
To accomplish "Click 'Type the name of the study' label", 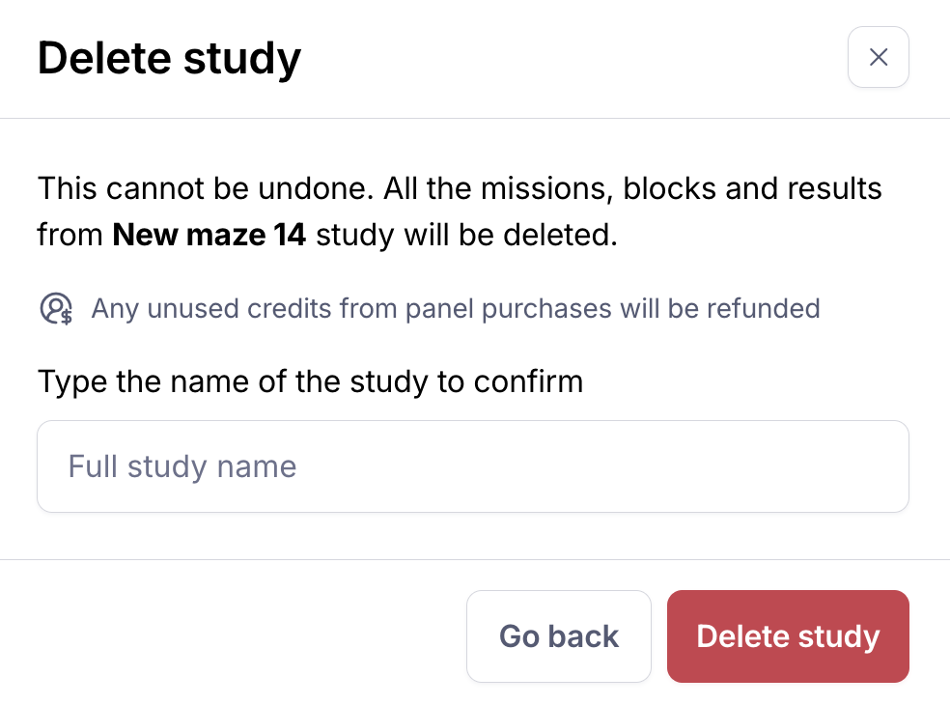I will [x=310, y=381].
